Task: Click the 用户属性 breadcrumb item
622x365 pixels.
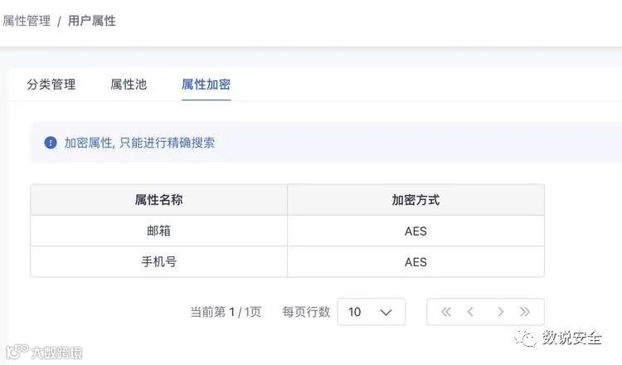Action: coord(92,21)
